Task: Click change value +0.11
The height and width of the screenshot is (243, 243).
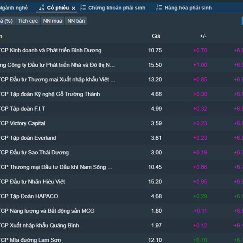Action: tap(200, 211)
